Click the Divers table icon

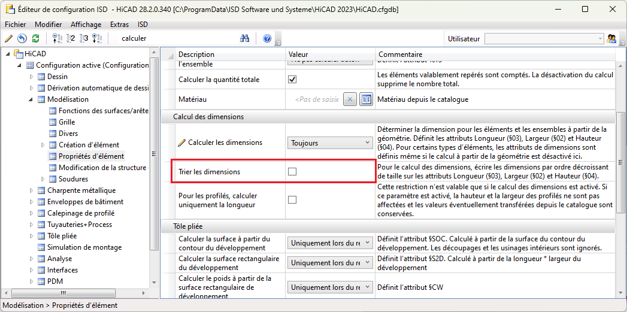coord(53,133)
